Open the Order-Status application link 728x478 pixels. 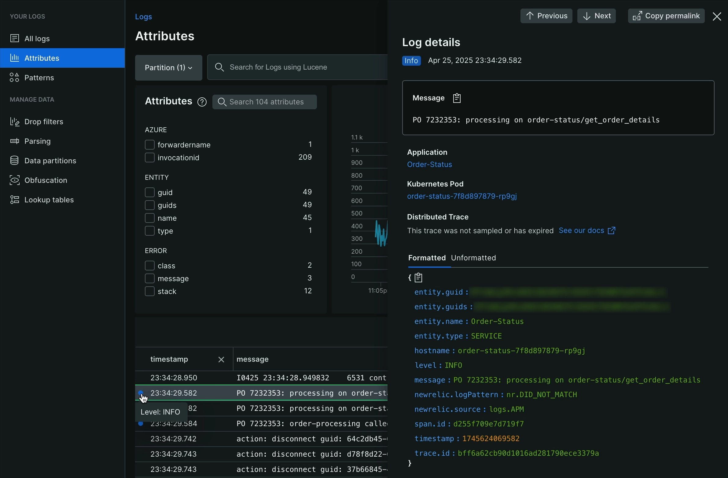click(x=429, y=165)
